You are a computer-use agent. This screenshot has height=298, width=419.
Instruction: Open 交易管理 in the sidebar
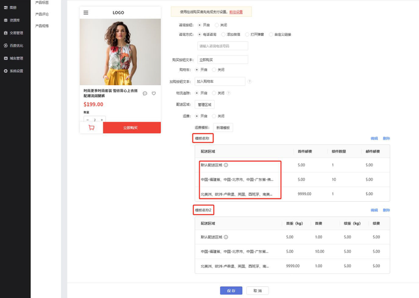pos(13,33)
